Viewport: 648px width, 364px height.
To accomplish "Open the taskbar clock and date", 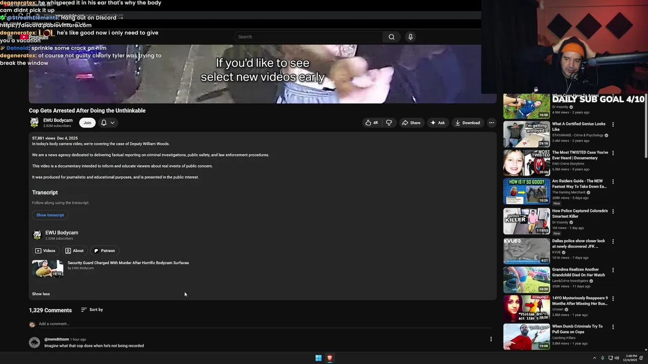I will coord(631,358).
